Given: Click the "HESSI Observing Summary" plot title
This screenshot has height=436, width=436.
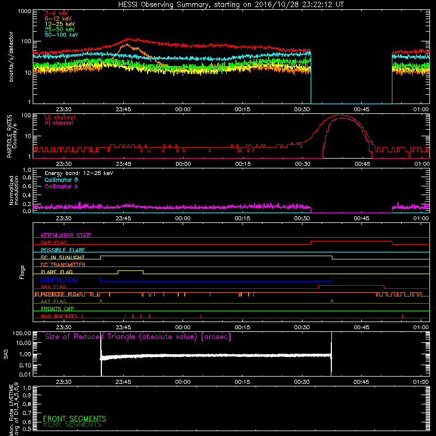Looking at the screenshot, I should (x=231, y=4).
